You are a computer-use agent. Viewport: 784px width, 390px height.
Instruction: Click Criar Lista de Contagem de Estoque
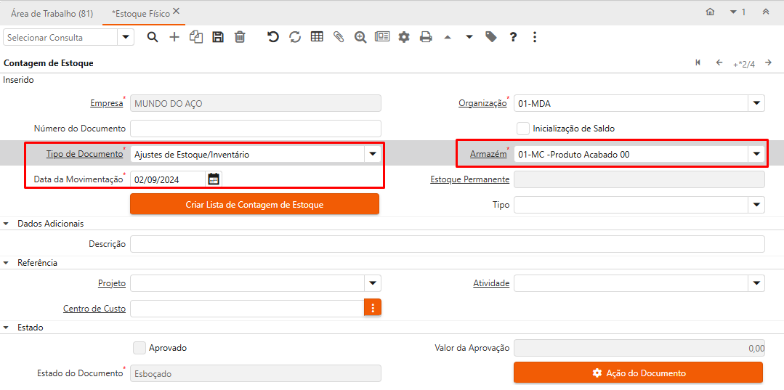254,204
